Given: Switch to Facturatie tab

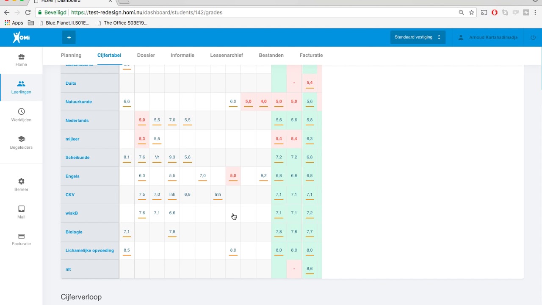Looking at the screenshot, I should (311, 55).
